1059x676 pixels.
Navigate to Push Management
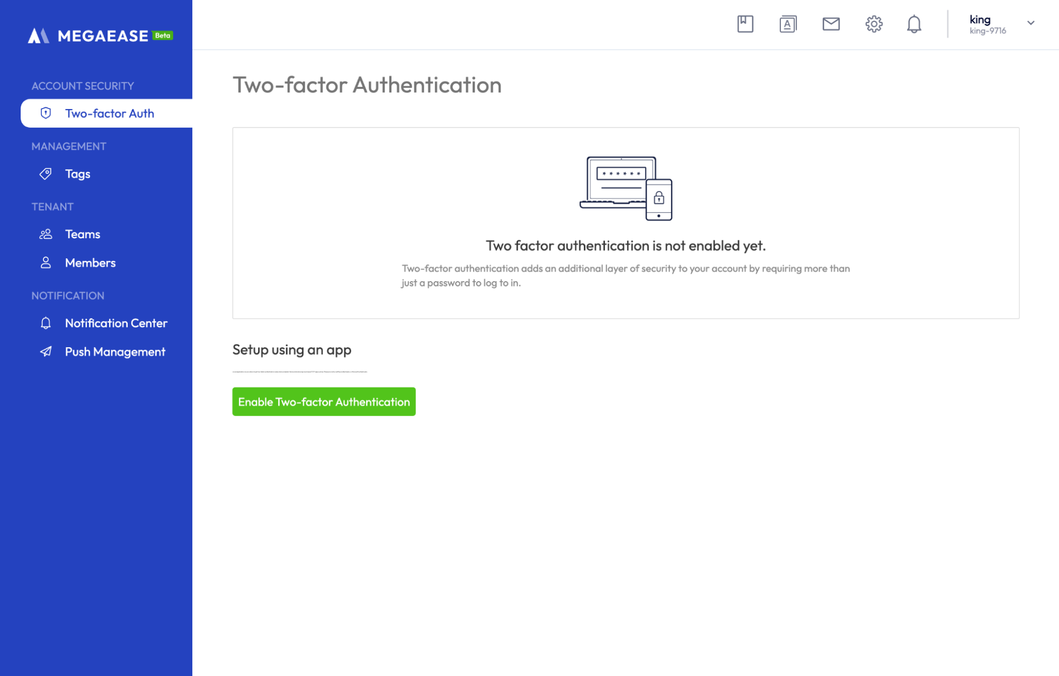pyautogui.click(x=115, y=351)
